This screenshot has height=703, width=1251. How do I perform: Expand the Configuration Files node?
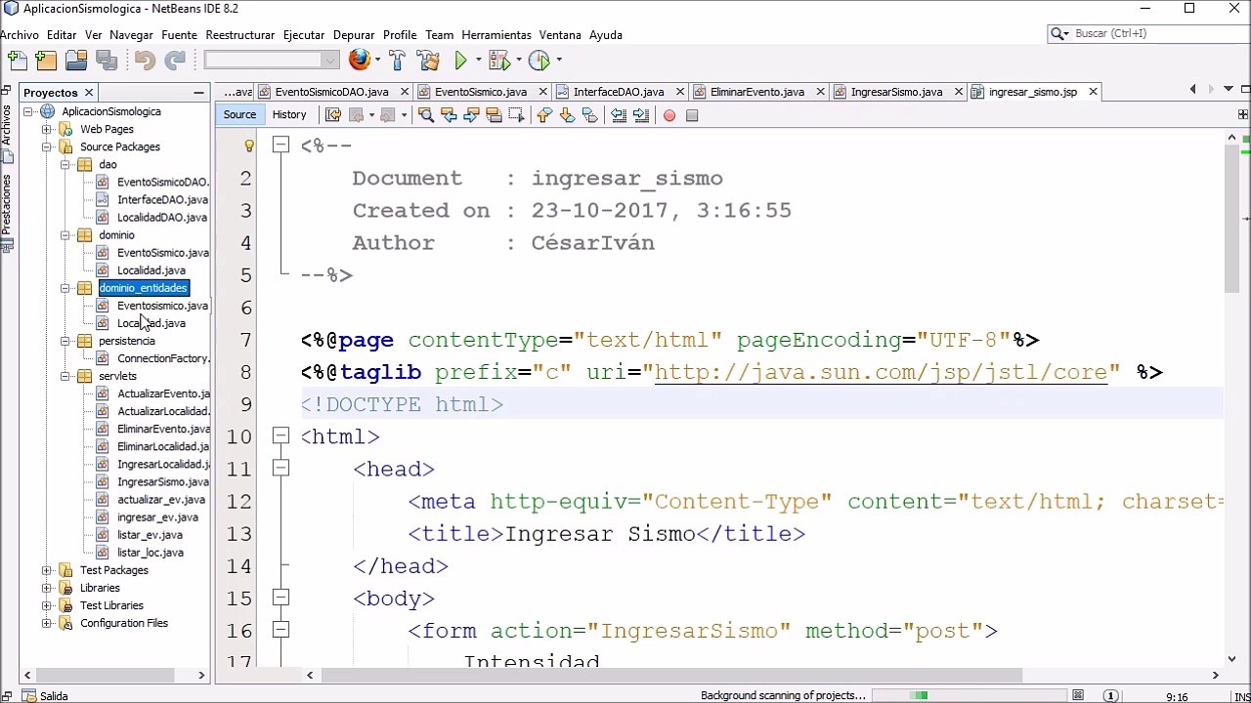click(46, 623)
